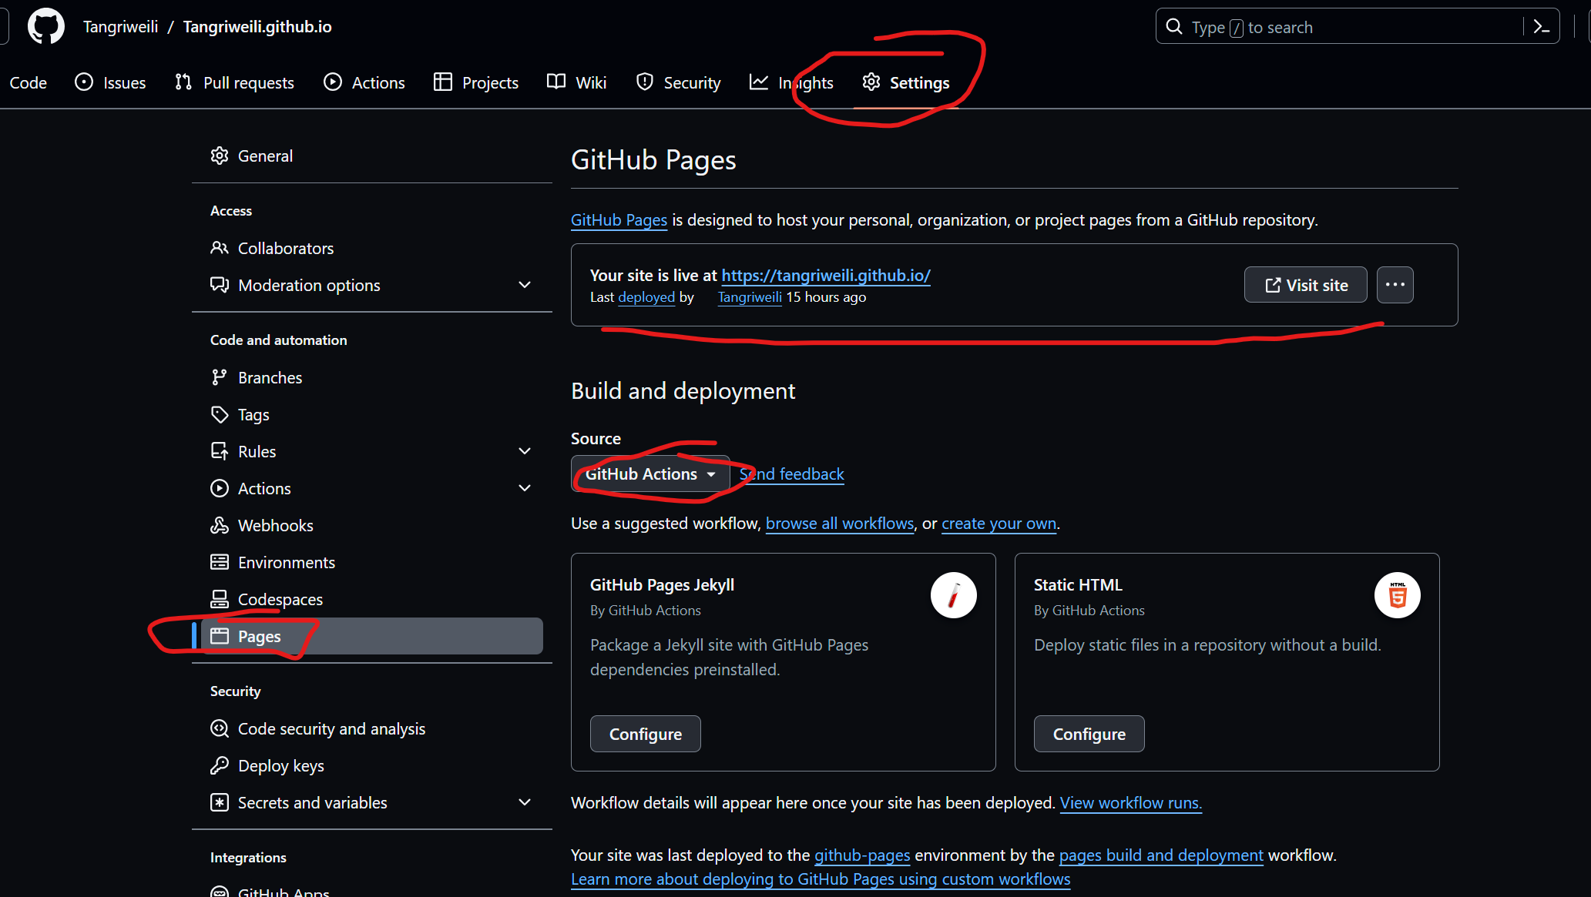
Task: Expand the Moderation options section
Action: point(525,286)
